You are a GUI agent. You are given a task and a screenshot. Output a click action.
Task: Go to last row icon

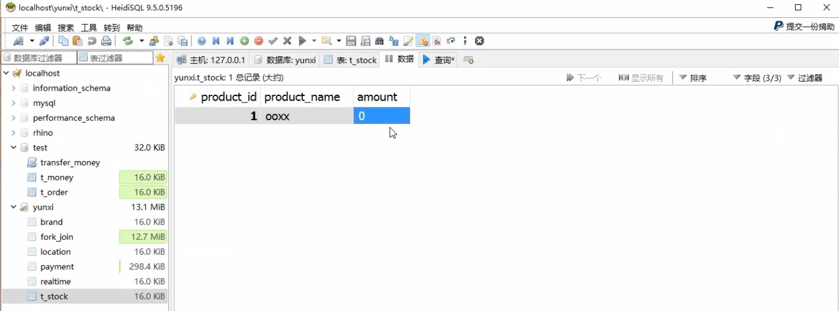pyautogui.click(x=230, y=41)
